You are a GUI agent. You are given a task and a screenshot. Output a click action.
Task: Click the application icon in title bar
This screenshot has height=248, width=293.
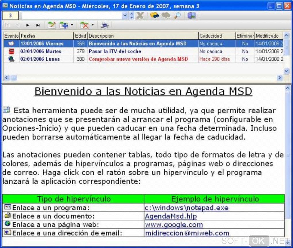(5, 6)
